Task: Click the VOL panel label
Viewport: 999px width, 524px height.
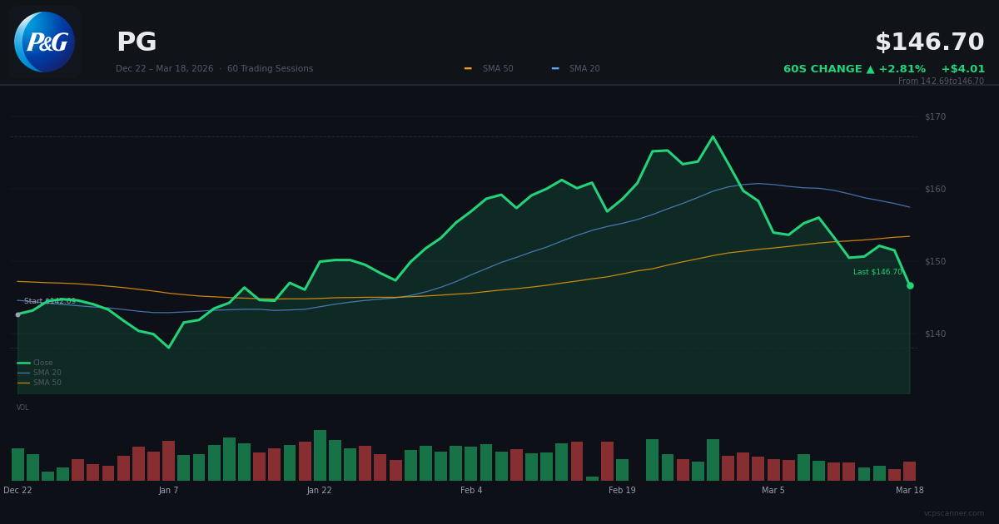Action: [22, 408]
